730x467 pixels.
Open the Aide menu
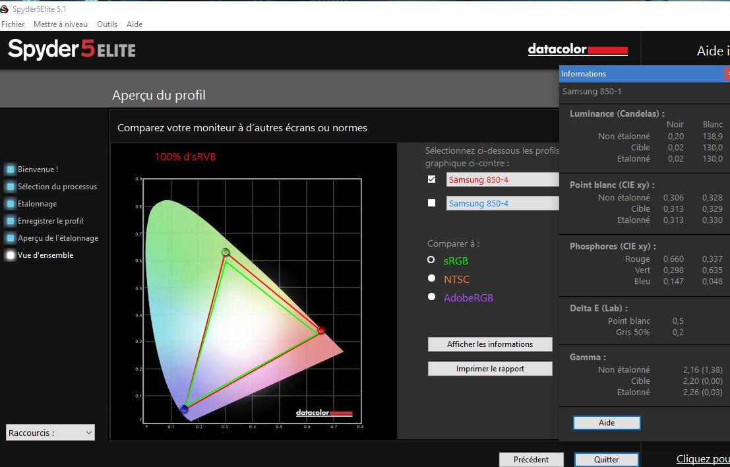pyautogui.click(x=135, y=24)
